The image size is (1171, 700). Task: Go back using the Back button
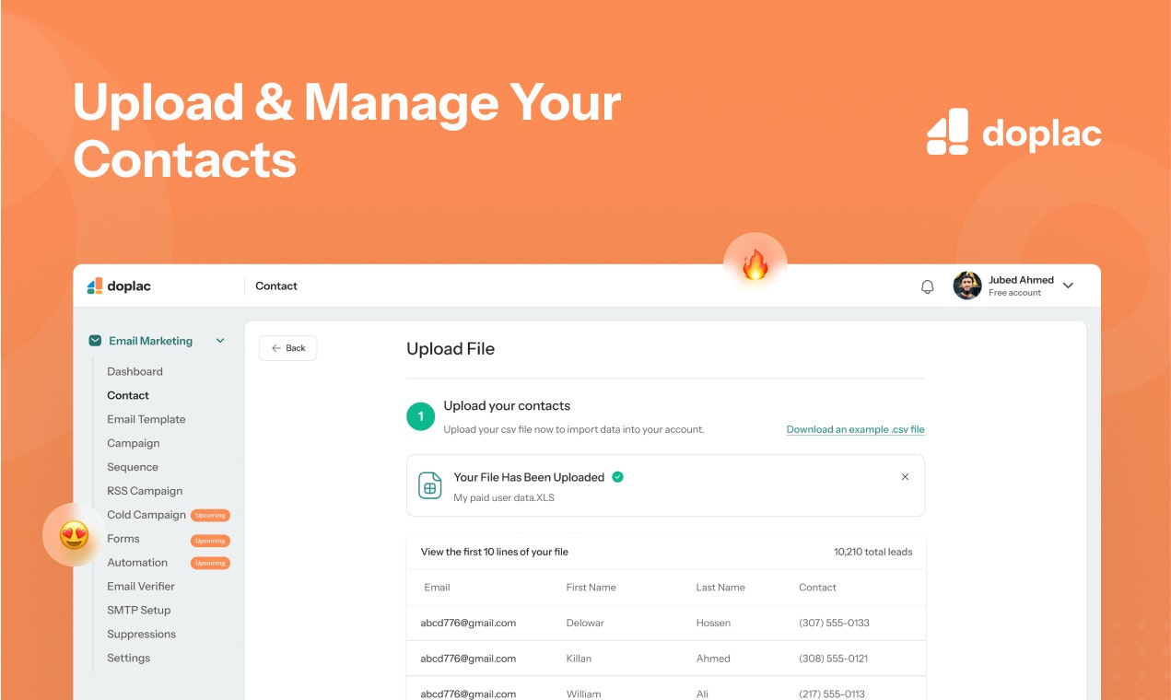[288, 348]
